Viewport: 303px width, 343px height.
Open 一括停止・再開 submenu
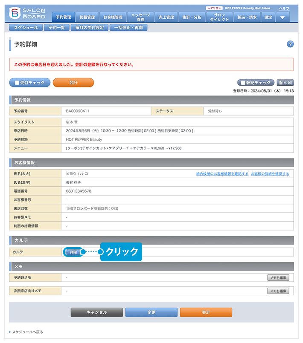(x=128, y=28)
